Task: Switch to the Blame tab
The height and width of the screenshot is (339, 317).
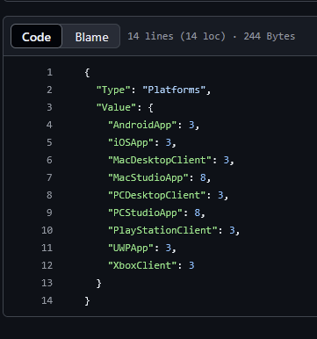Action: pyautogui.click(x=91, y=37)
